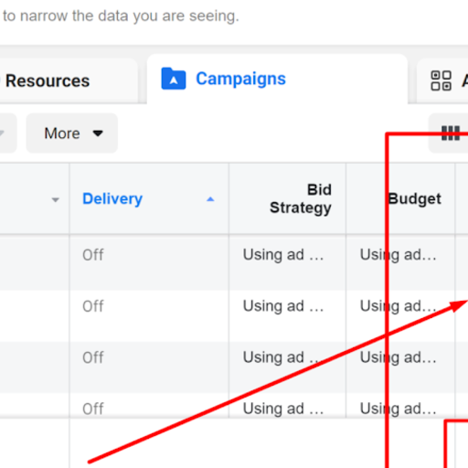Click third row's Off delivery status
This screenshot has height=468, width=468.
93,357
